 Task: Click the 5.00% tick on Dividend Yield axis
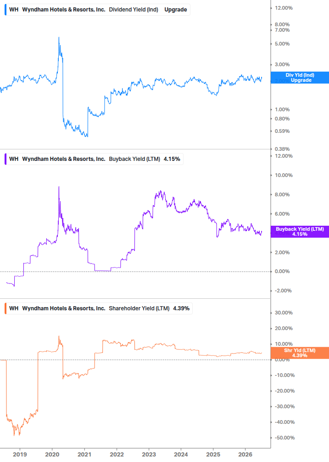point(282,44)
